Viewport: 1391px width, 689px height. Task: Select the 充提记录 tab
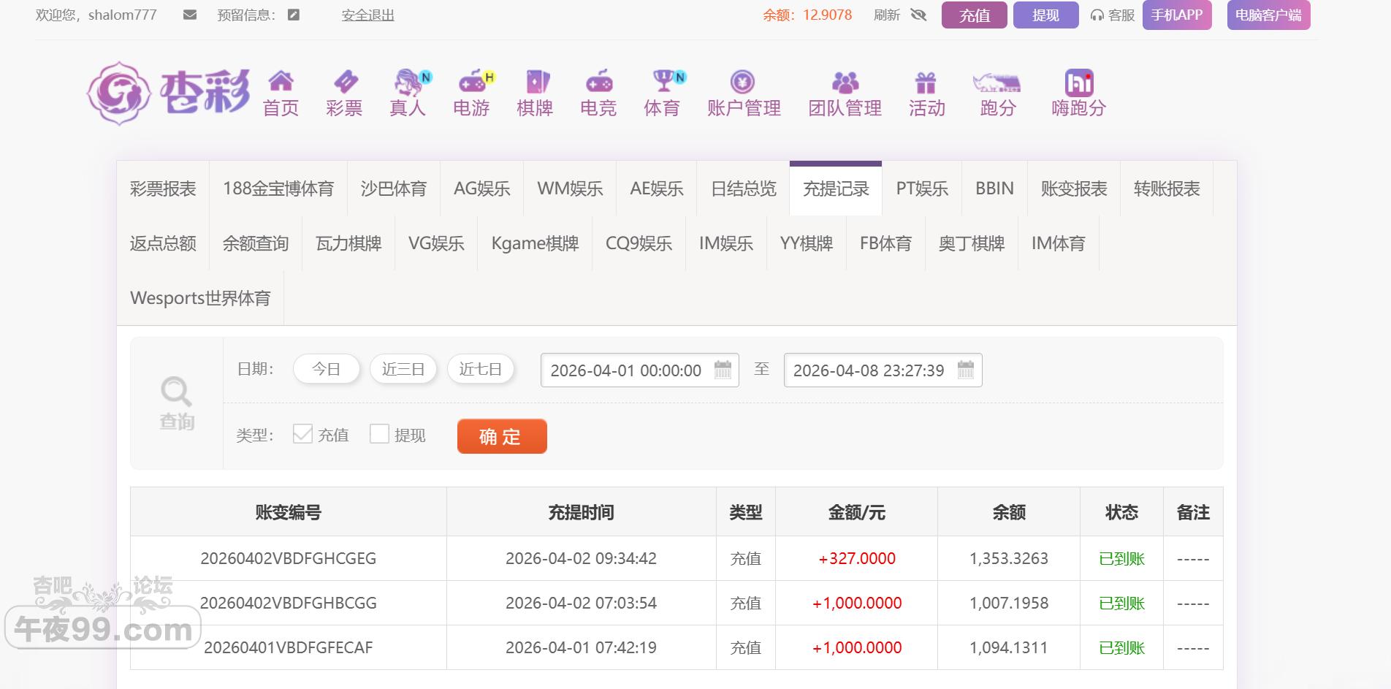(x=836, y=189)
